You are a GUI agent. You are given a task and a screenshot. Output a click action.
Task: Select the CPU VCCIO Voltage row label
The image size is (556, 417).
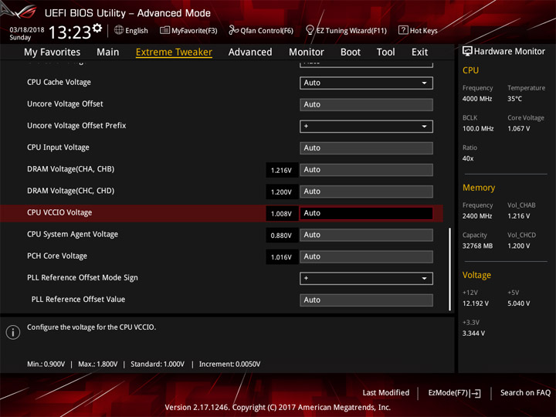tap(59, 212)
